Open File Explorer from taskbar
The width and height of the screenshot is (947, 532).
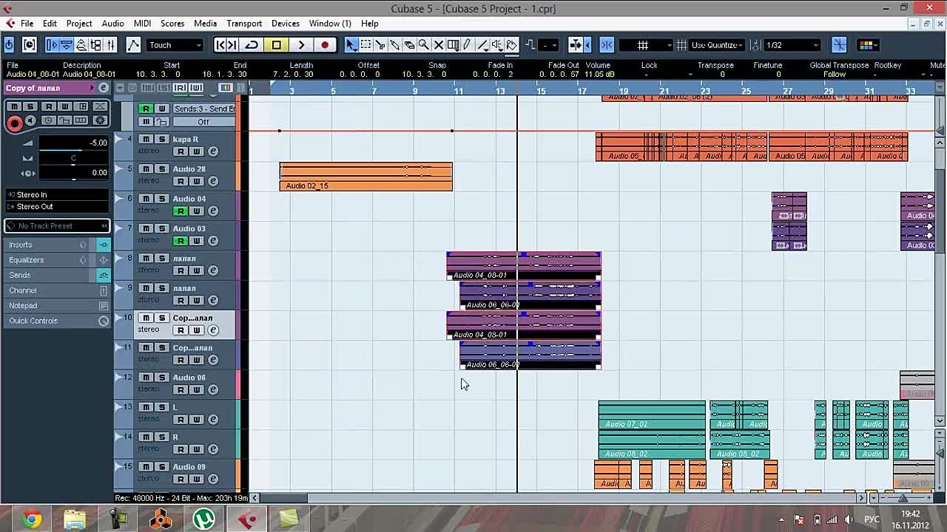[75, 519]
